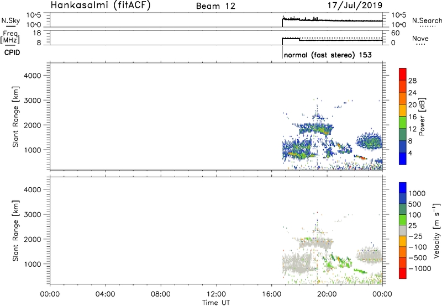Click the "16:00" time tick label
Screen dimensions: 442x306
(271, 294)
